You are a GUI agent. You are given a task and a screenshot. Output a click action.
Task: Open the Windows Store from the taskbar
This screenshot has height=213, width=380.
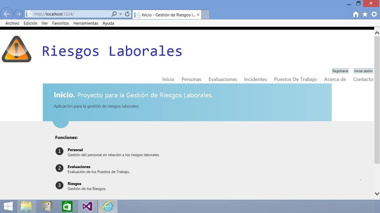click(67, 206)
